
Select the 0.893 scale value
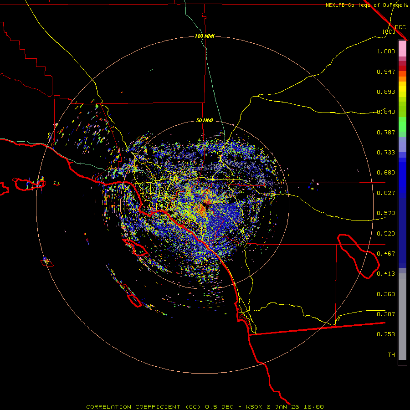(x=386, y=92)
